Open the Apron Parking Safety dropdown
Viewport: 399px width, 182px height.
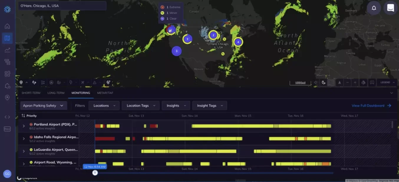point(43,105)
